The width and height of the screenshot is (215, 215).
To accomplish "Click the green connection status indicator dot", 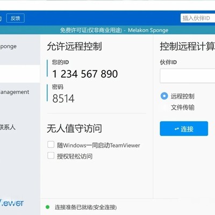I will (47, 207).
